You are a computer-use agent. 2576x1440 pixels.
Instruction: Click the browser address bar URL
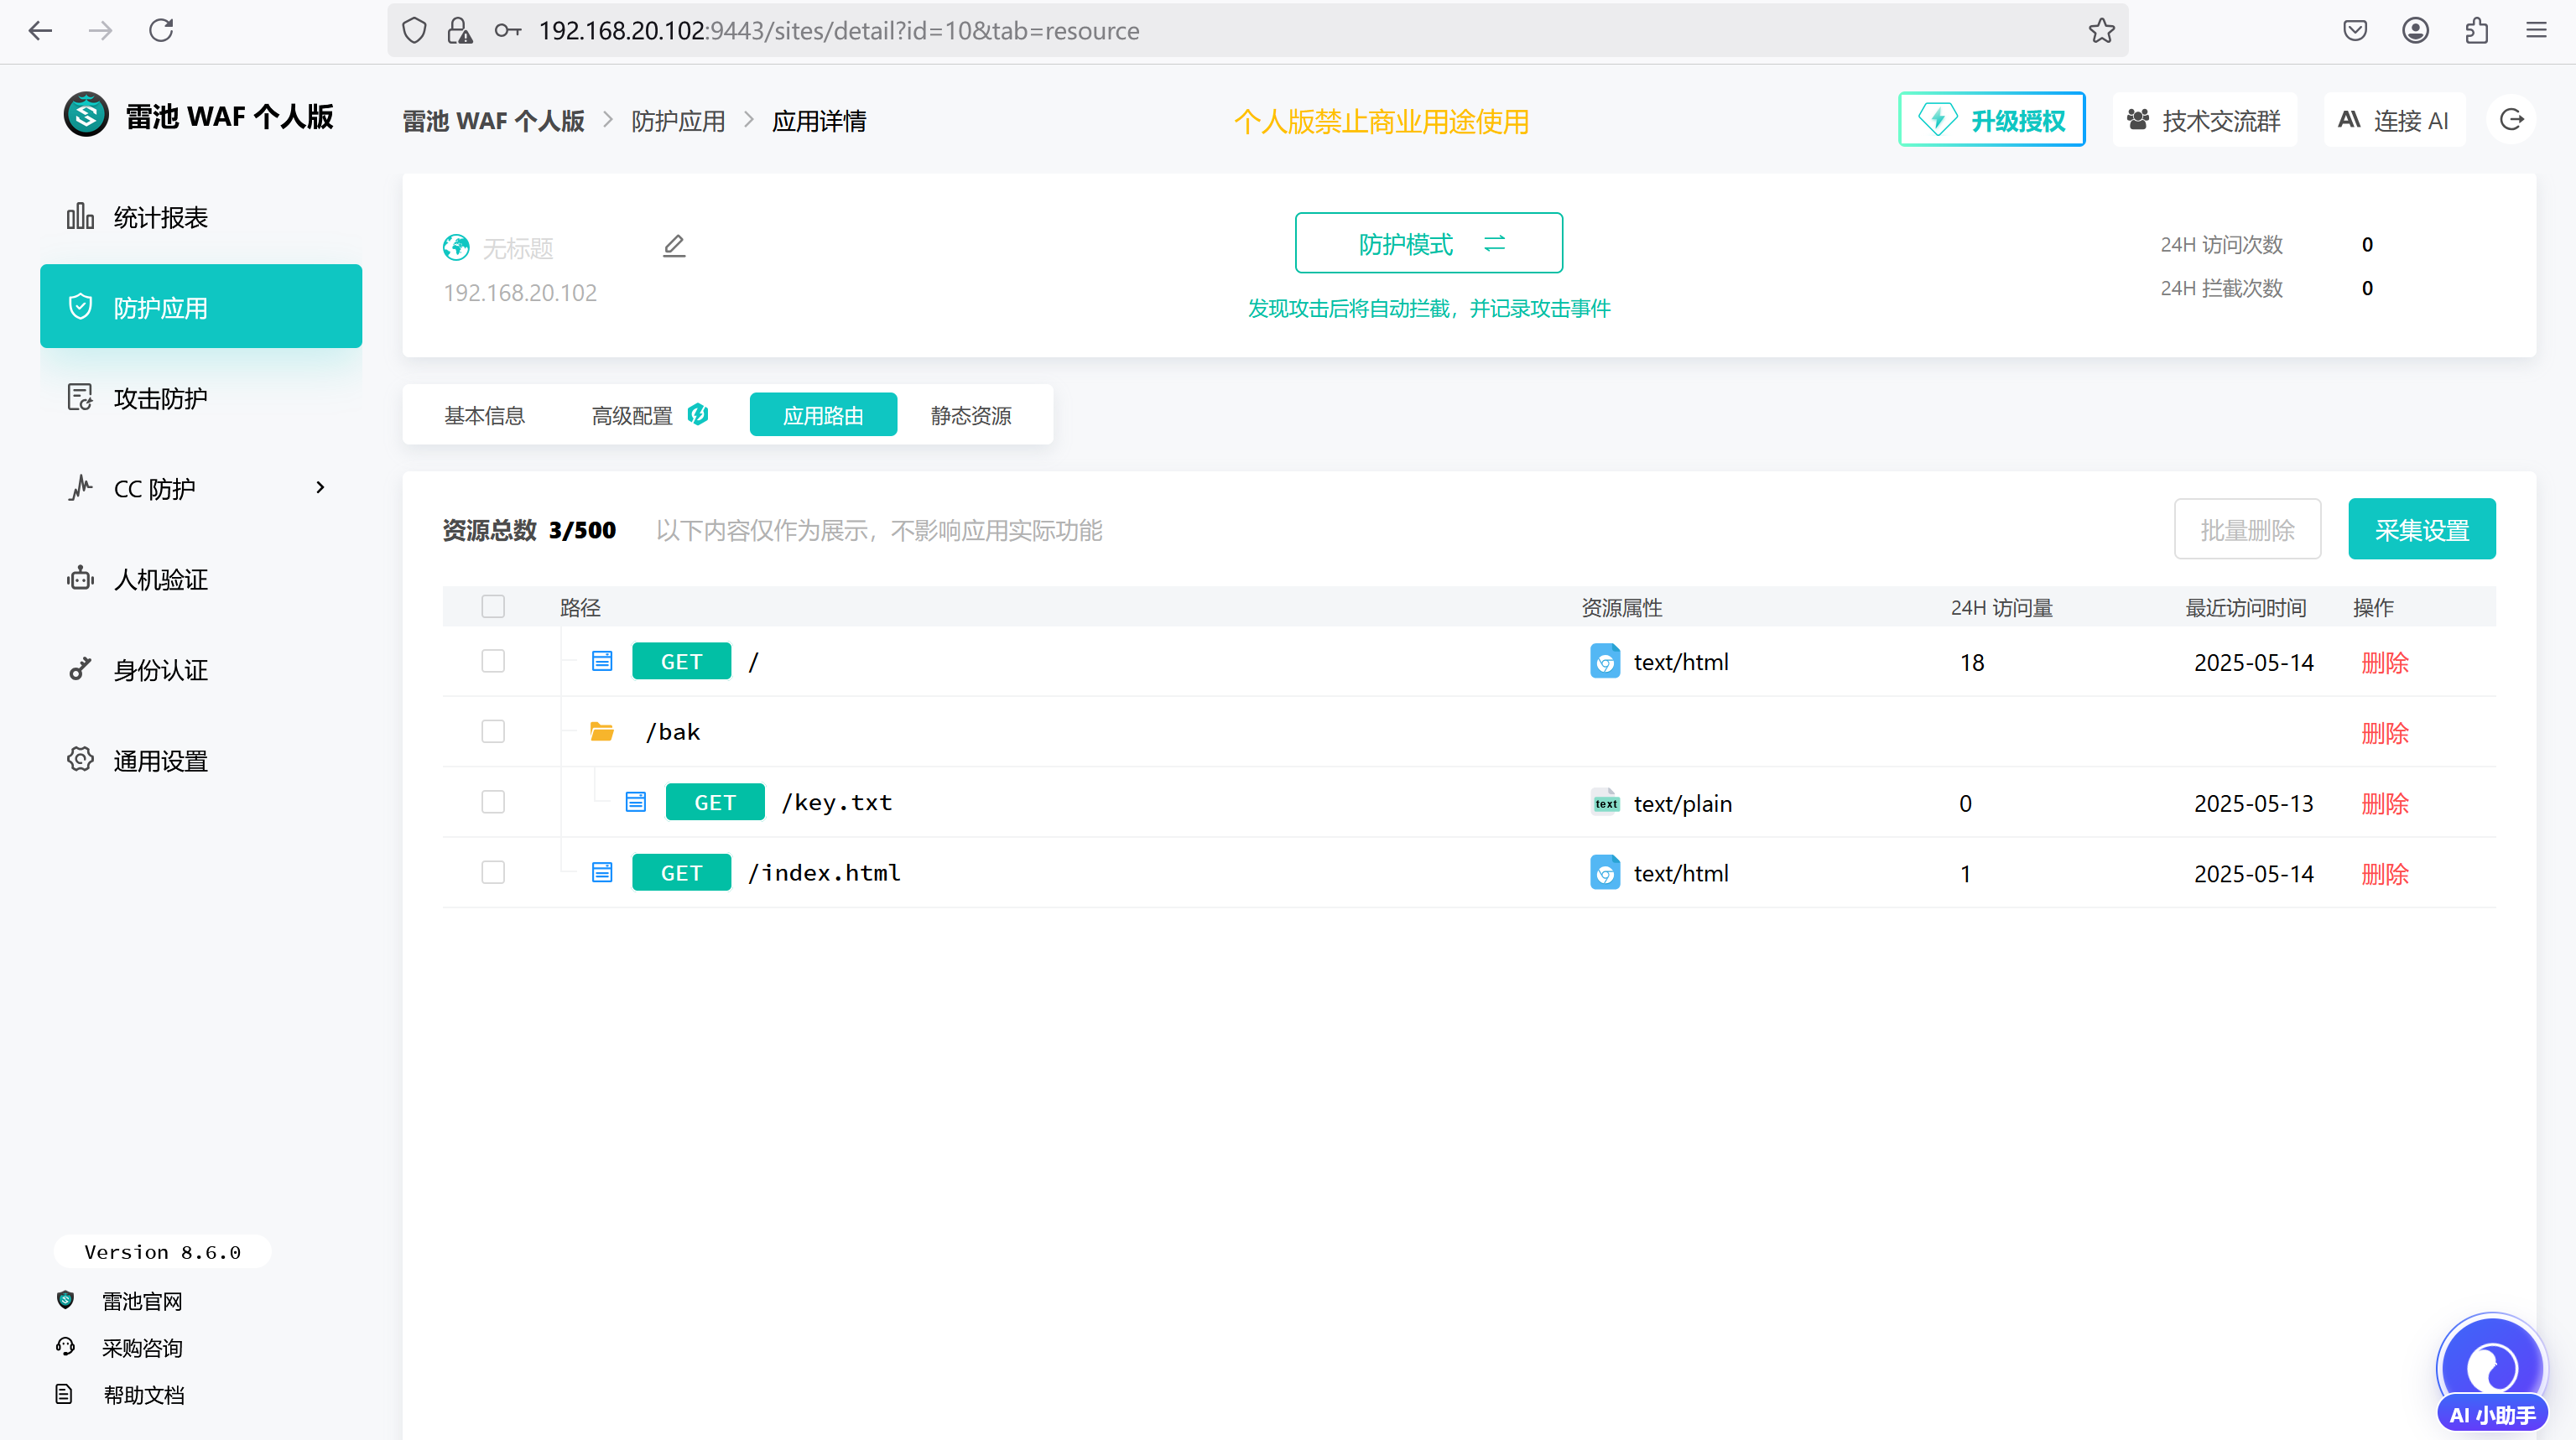coord(838,31)
